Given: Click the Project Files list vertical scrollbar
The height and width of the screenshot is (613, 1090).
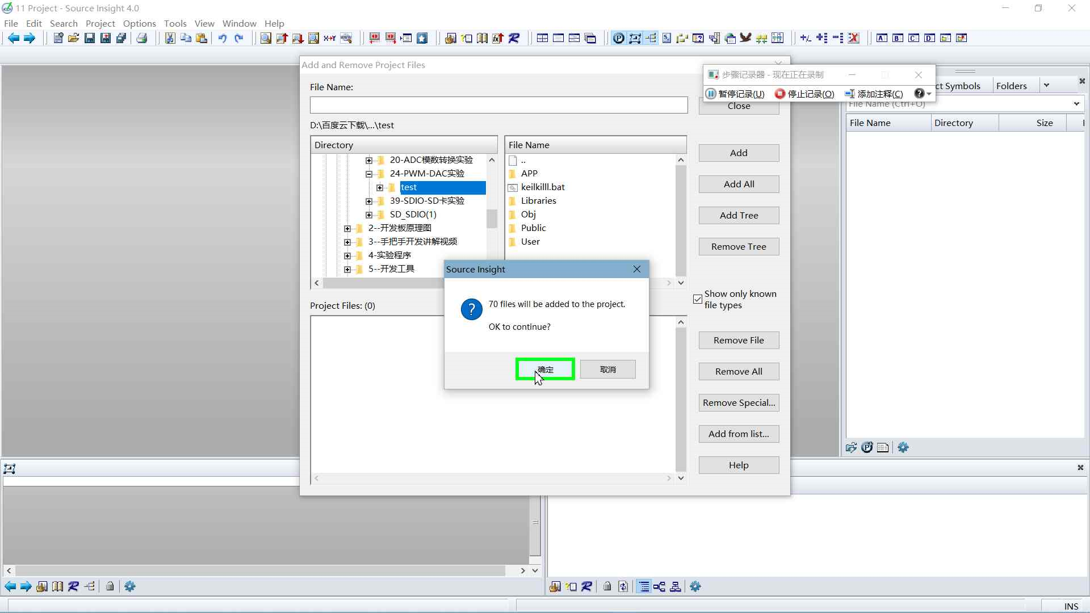Looking at the screenshot, I should coord(681,400).
